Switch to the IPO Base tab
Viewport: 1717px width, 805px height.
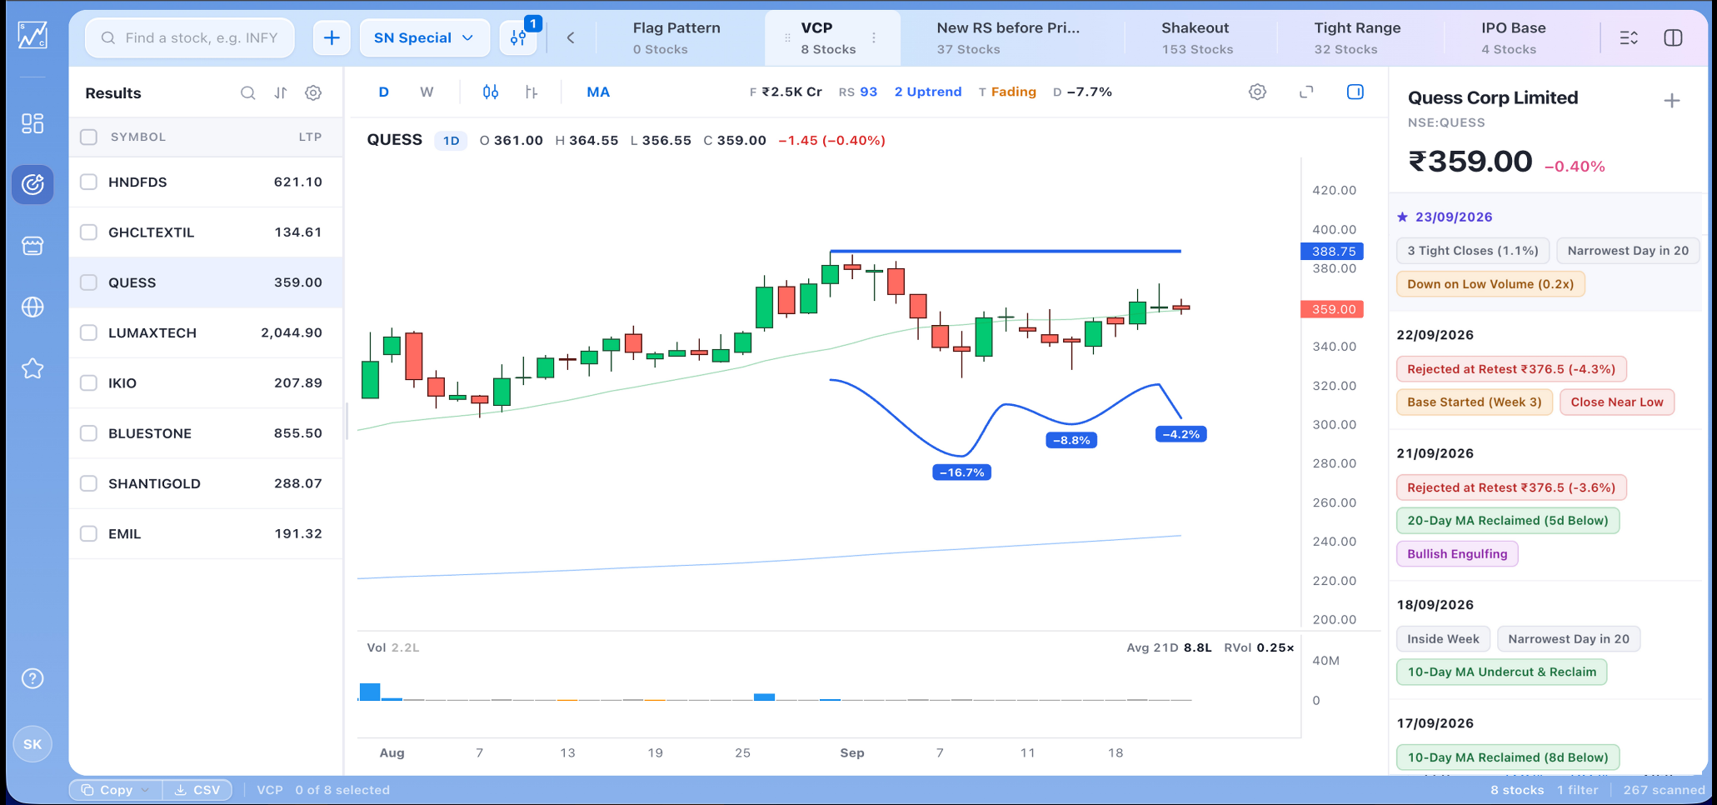(1514, 38)
